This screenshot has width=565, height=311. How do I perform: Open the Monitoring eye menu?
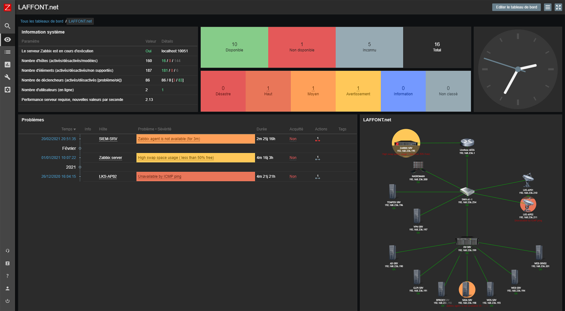8,40
